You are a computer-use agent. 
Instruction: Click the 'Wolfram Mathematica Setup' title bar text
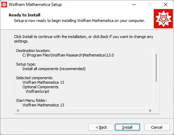tap(35, 5)
